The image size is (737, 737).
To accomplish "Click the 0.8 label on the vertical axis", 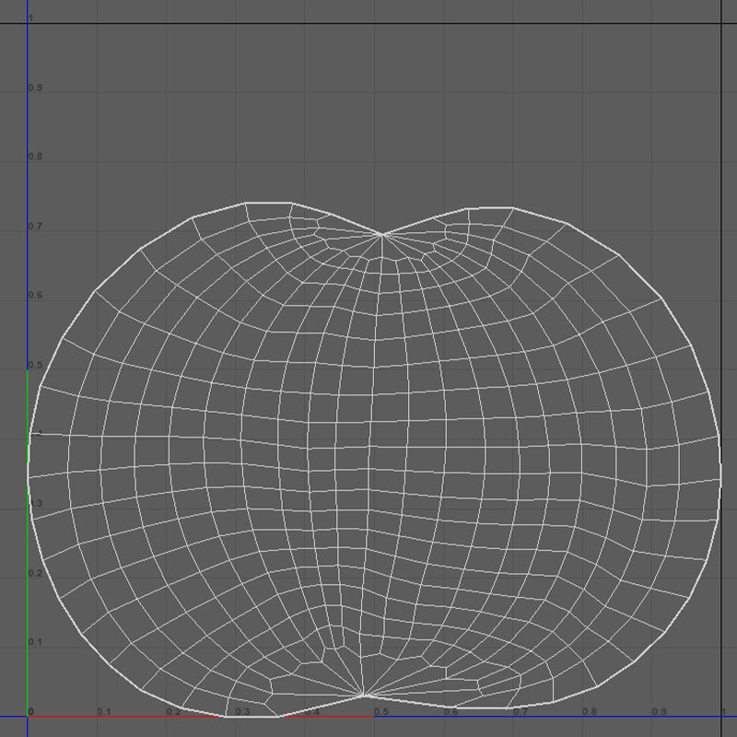I will coord(35,157).
